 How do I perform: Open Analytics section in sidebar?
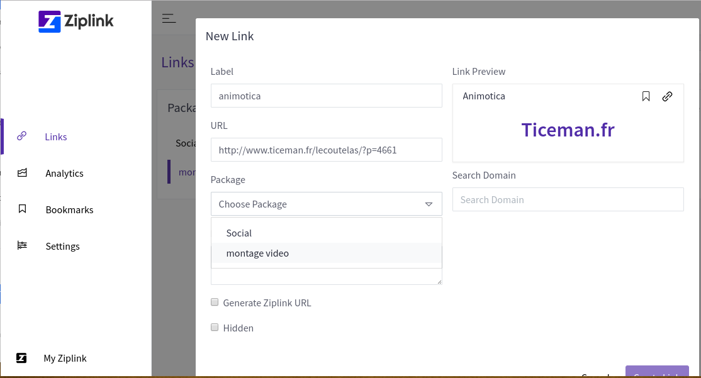pos(64,174)
